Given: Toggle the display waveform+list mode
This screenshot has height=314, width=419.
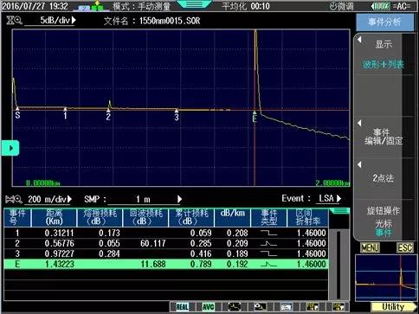Looking at the screenshot, I should click(x=384, y=54).
